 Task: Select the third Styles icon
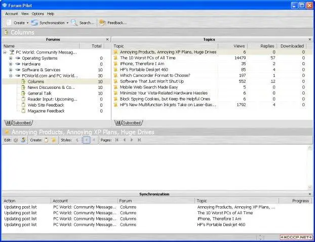coord(94,140)
